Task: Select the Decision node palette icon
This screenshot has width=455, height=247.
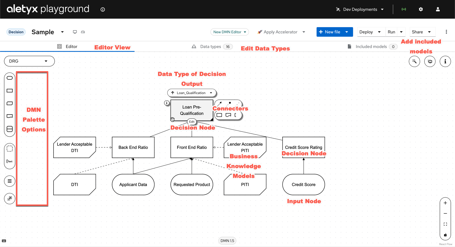Action: pos(10,91)
